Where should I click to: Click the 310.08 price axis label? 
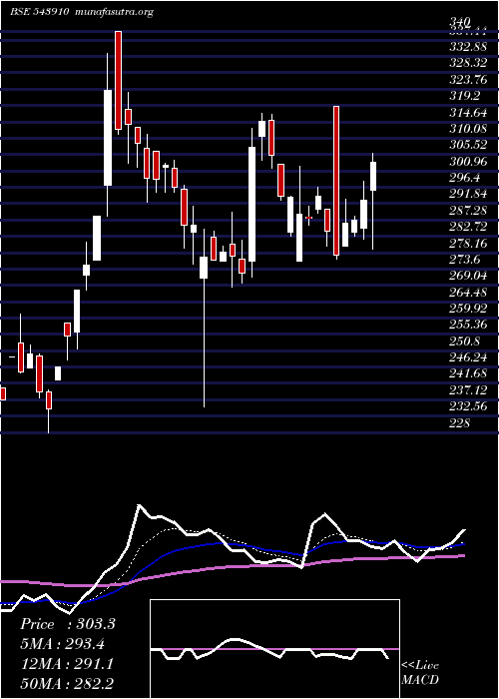click(x=467, y=129)
